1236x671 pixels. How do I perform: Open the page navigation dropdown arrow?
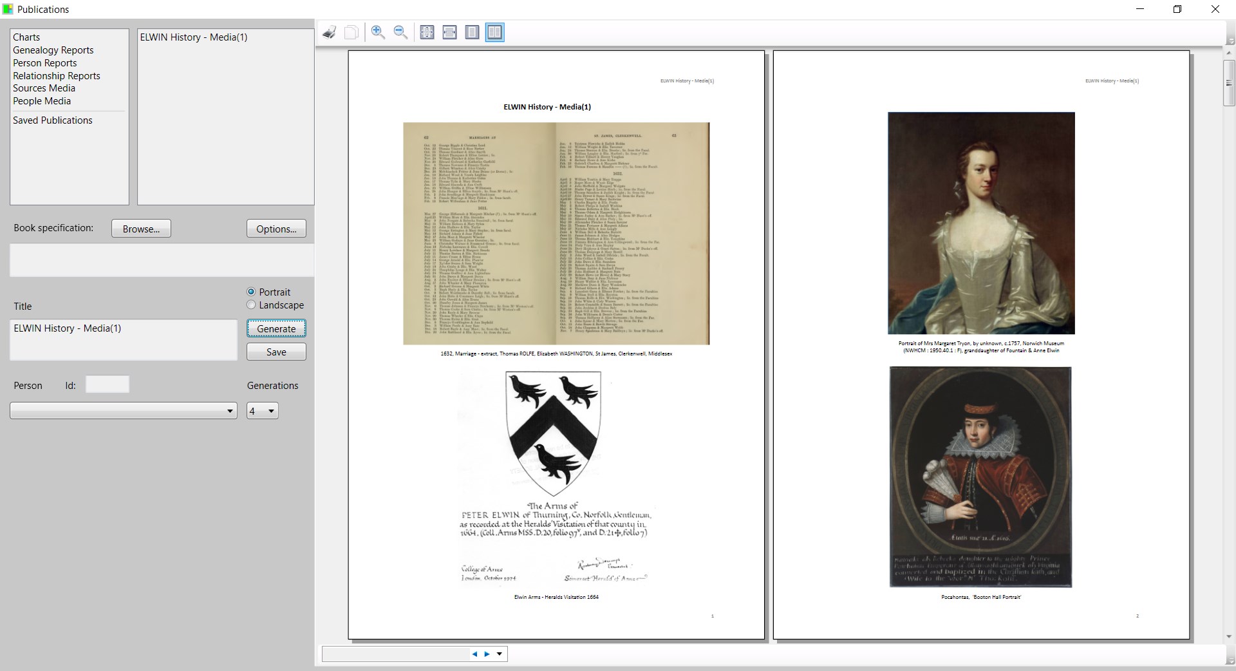click(x=500, y=654)
